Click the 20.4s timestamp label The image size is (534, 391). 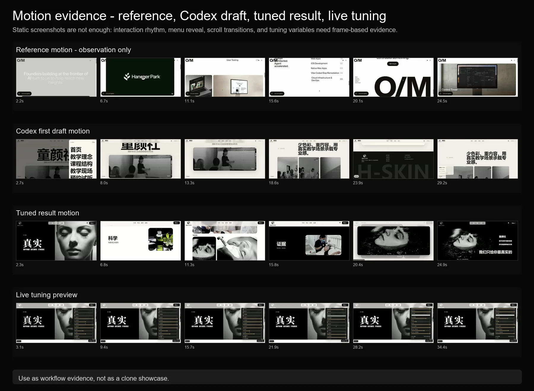click(358, 265)
